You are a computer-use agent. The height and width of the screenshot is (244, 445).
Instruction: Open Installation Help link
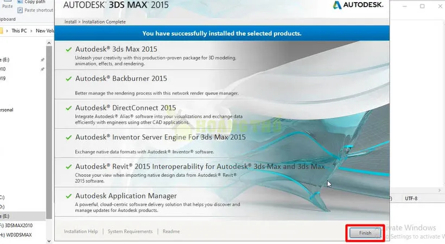click(x=81, y=232)
